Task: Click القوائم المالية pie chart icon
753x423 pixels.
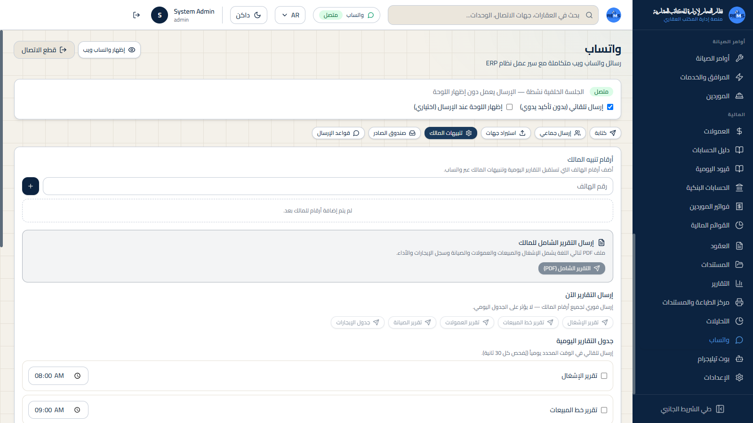Action: click(739, 225)
